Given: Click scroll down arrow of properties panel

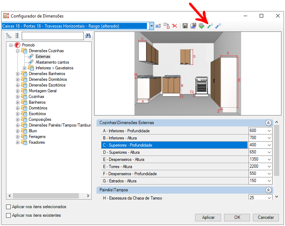Looking at the screenshot, I should [x=276, y=196].
